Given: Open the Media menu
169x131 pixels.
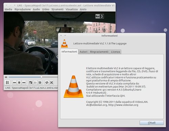Looking at the screenshot, I should coord(8,9).
